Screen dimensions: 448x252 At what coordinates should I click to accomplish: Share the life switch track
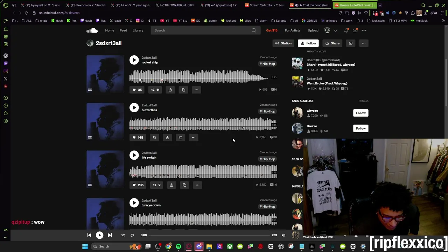tap(171, 185)
